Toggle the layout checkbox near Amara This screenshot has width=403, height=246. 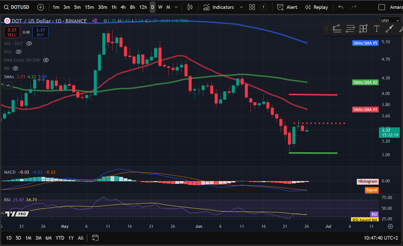pos(382,7)
